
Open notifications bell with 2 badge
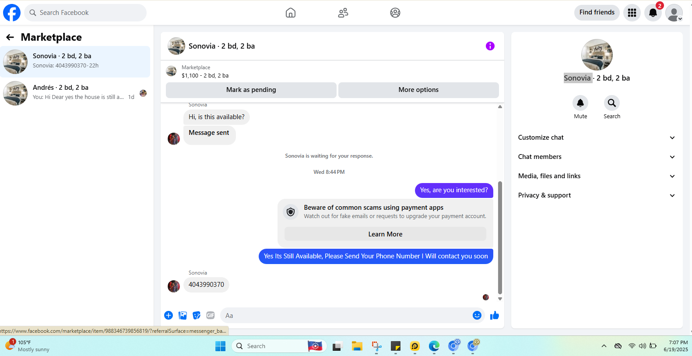(653, 13)
